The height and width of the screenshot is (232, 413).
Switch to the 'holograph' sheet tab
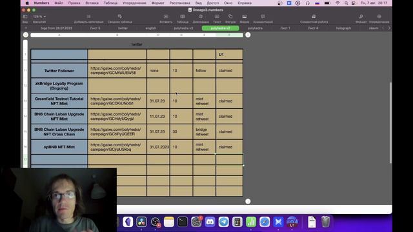point(343,28)
